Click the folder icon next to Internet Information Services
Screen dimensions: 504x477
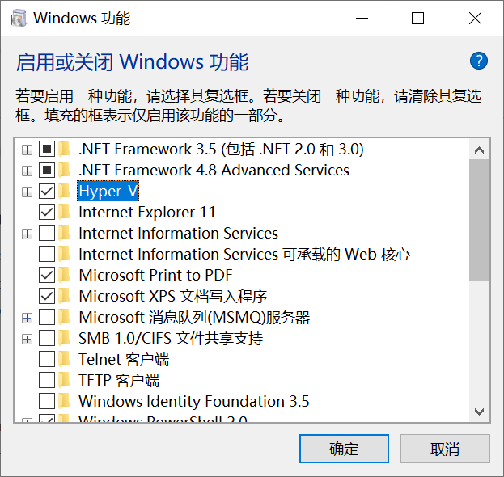[x=66, y=234]
